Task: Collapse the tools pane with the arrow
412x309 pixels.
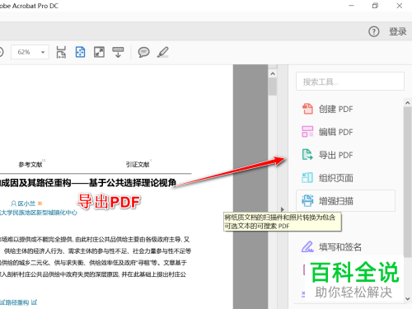Action: pos(283,209)
